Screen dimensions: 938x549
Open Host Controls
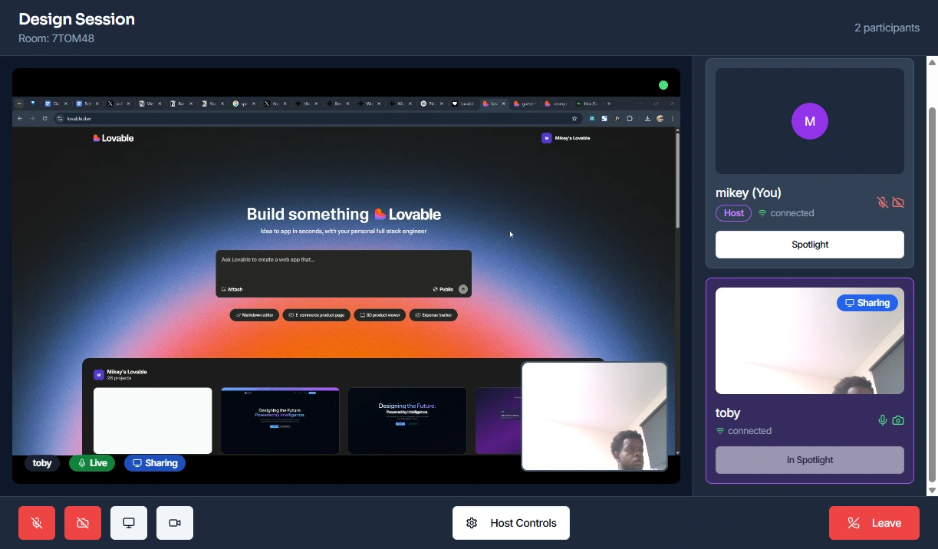[511, 523]
